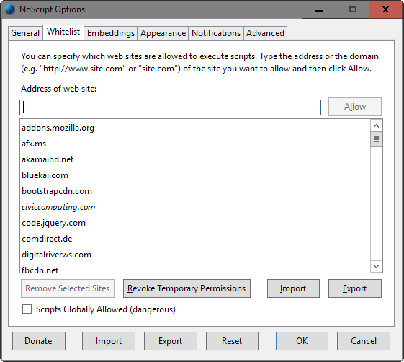Click the whitelist scroll down arrow
The image size is (404, 362).
click(376, 266)
